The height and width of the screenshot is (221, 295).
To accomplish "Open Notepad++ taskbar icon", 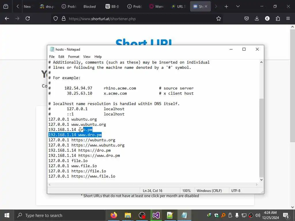I will 170,215.
